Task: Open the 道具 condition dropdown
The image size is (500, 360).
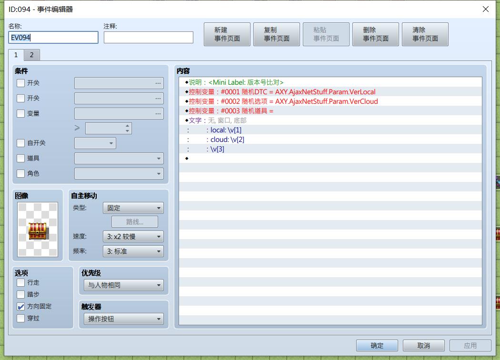Action: [x=119, y=158]
